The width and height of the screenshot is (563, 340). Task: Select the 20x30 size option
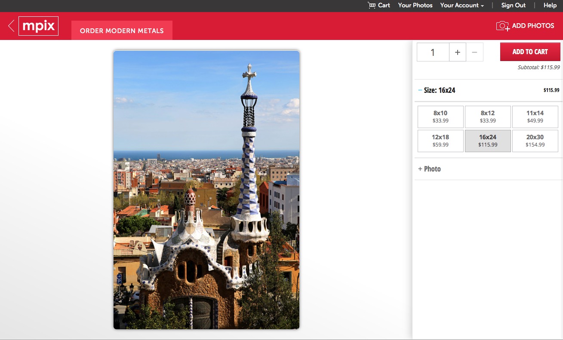(x=535, y=141)
